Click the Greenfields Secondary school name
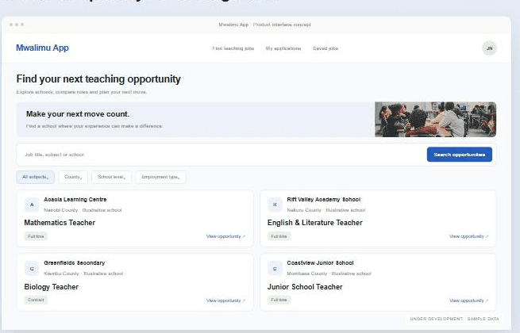 pos(75,262)
